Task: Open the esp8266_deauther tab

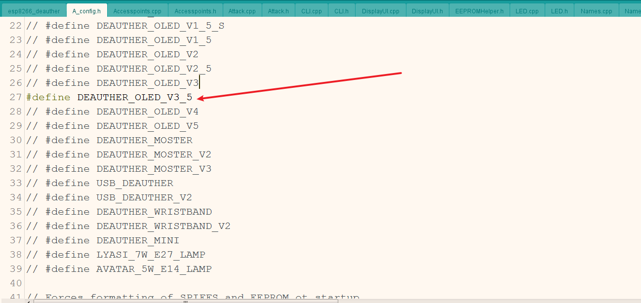Action: point(33,9)
